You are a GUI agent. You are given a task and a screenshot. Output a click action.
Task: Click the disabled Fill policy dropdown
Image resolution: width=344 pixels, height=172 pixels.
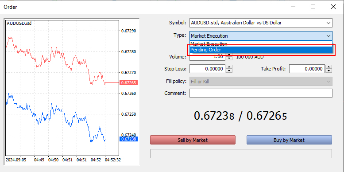pyautogui.click(x=261, y=82)
